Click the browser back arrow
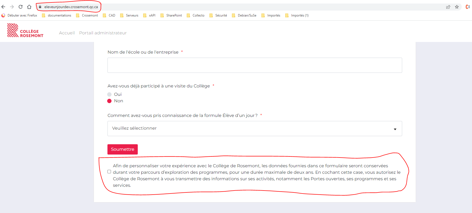Image resolution: width=472 pixels, height=213 pixels. pyautogui.click(x=4, y=7)
